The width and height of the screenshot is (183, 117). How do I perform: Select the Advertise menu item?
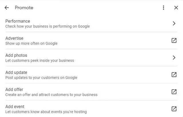[x=91, y=41]
